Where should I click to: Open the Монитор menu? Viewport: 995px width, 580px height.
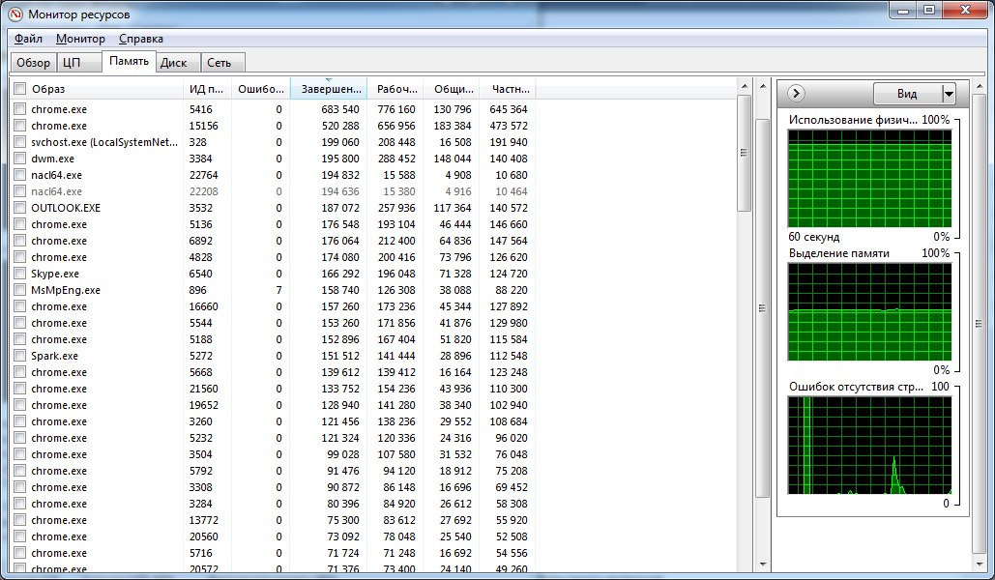[x=80, y=39]
